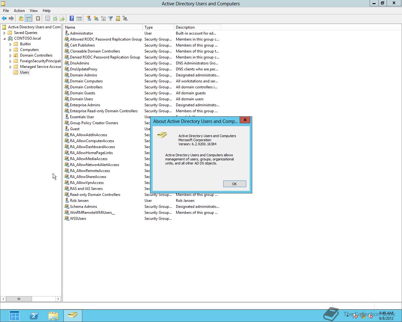
Task: Click the Rob Jansen user icon
Action: point(67,200)
